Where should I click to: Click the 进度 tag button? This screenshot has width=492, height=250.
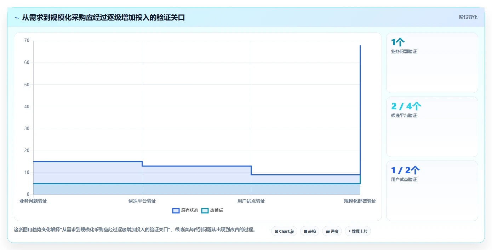[332, 231]
